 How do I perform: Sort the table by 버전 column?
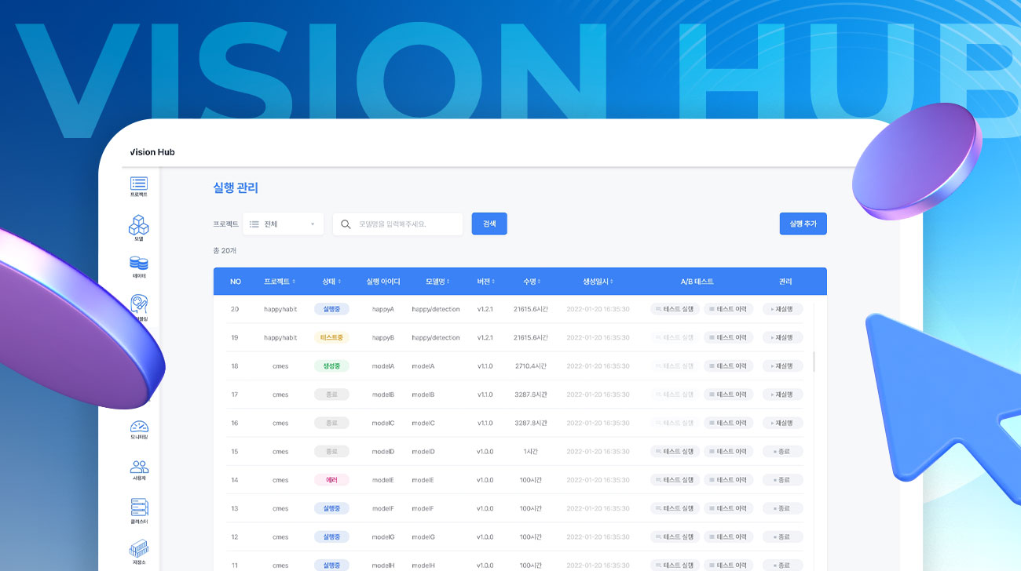485,282
